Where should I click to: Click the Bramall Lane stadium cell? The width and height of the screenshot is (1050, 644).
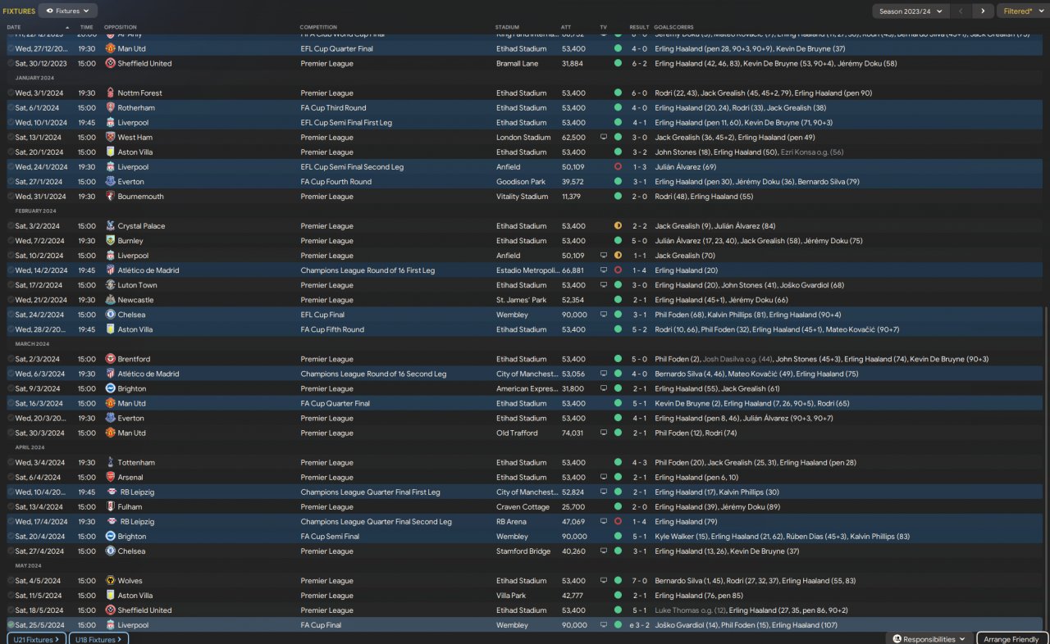pyautogui.click(x=517, y=63)
